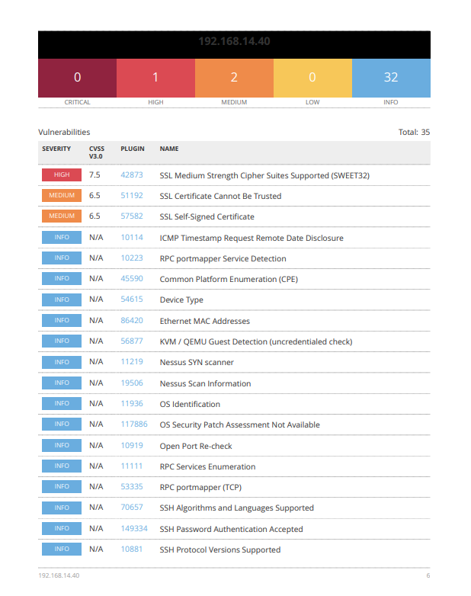The height and width of the screenshot is (596, 471).
Task: Open plugin 56877 KVM detection link
Action: pyautogui.click(x=131, y=341)
